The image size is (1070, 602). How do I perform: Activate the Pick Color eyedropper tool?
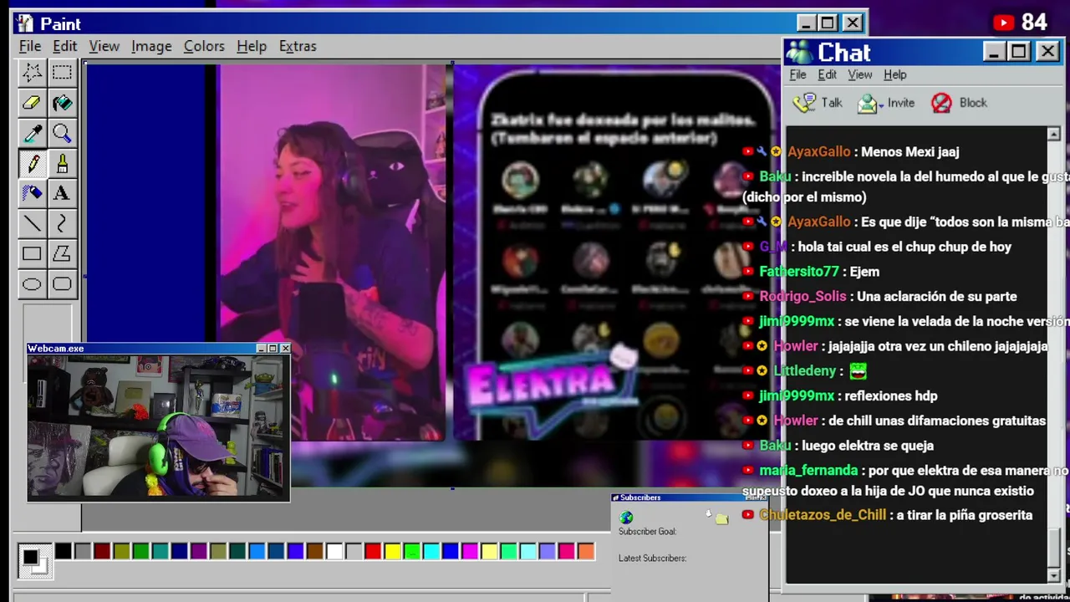coord(32,133)
